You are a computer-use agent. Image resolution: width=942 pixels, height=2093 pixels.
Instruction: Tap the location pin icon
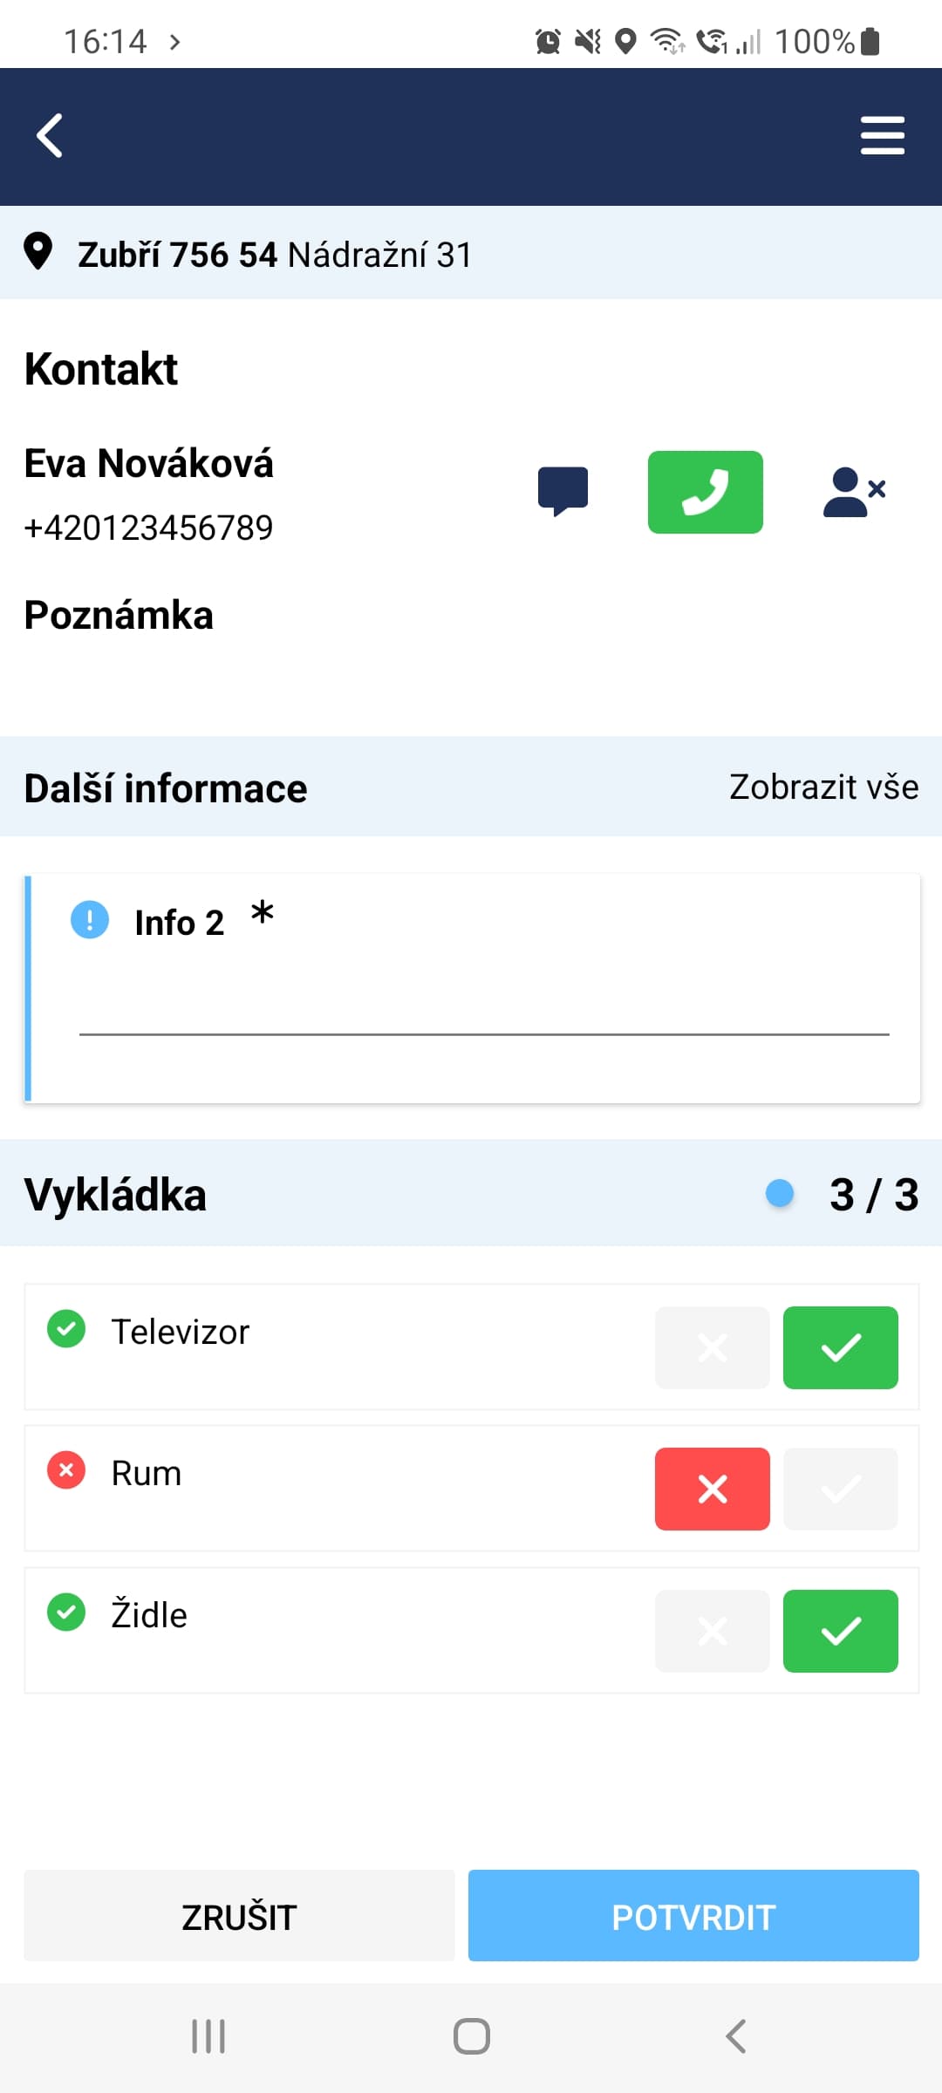[38, 252]
